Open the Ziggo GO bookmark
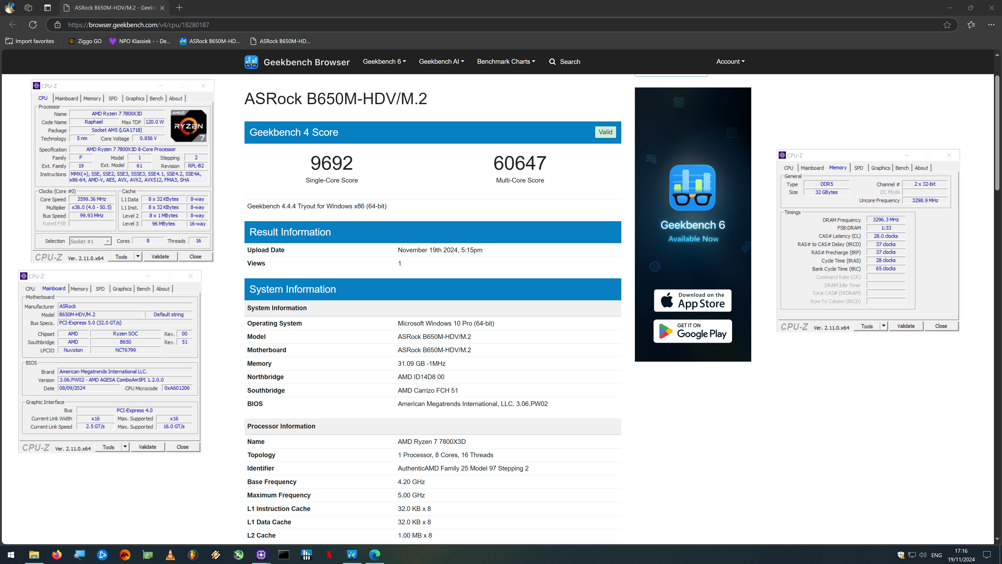The width and height of the screenshot is (1002, 564). pyautogui.click(x=85, y=41)
